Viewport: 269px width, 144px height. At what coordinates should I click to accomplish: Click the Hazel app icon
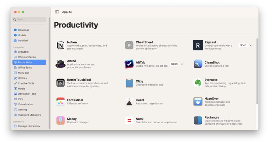pos(129,102)
